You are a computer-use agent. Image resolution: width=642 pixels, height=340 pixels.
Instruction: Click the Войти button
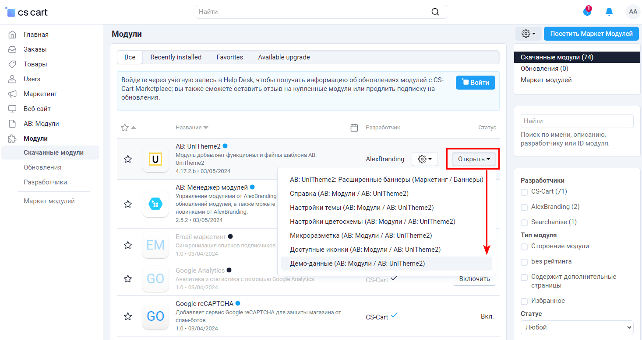(476, 83)
